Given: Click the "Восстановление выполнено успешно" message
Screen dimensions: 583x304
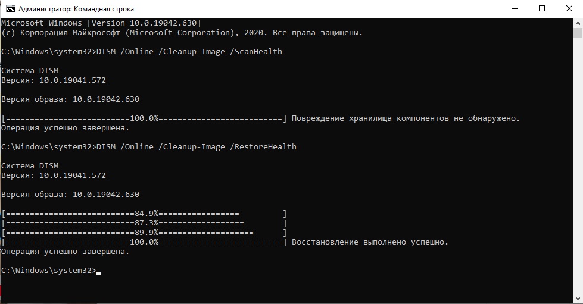Looking at the screenshot, I should [x=369, y=242].
